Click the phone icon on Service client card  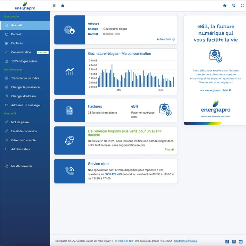point(70,171)
